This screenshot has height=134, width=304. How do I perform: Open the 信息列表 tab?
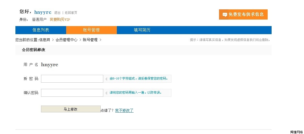(x=41, y=30)
